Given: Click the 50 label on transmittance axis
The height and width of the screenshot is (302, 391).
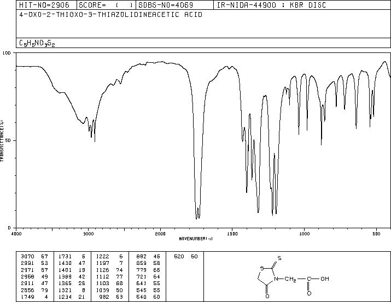Looking at the screenshot, I should [x=8, y=140].
